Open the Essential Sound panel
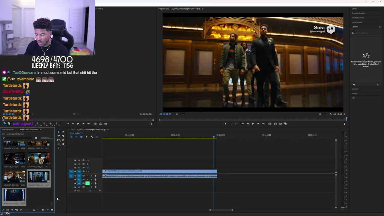Viewport: 384px width, 216px height. tap(358, 18)
